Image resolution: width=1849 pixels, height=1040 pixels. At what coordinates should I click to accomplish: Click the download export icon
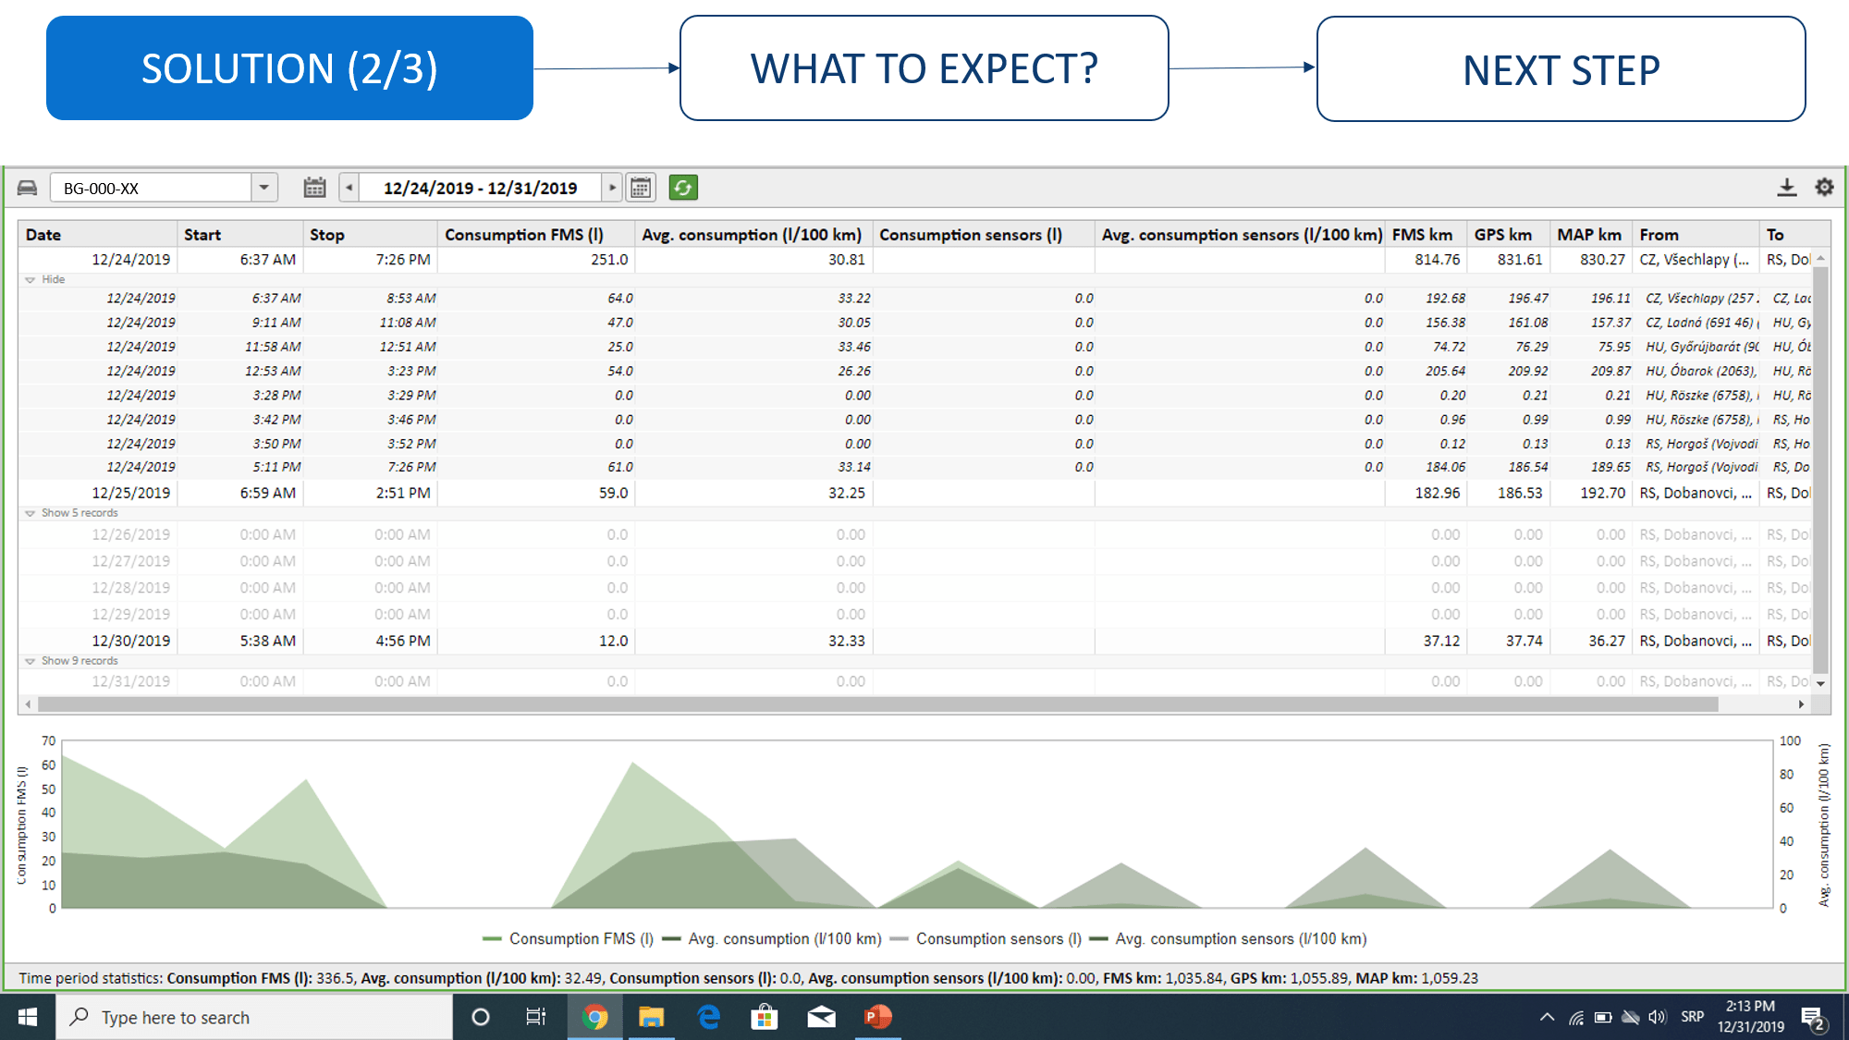tap(1786, 188)
